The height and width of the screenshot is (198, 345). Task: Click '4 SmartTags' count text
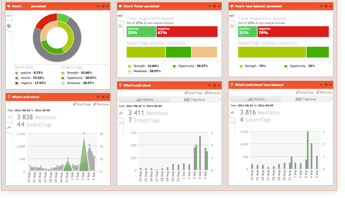coord(255,120)
